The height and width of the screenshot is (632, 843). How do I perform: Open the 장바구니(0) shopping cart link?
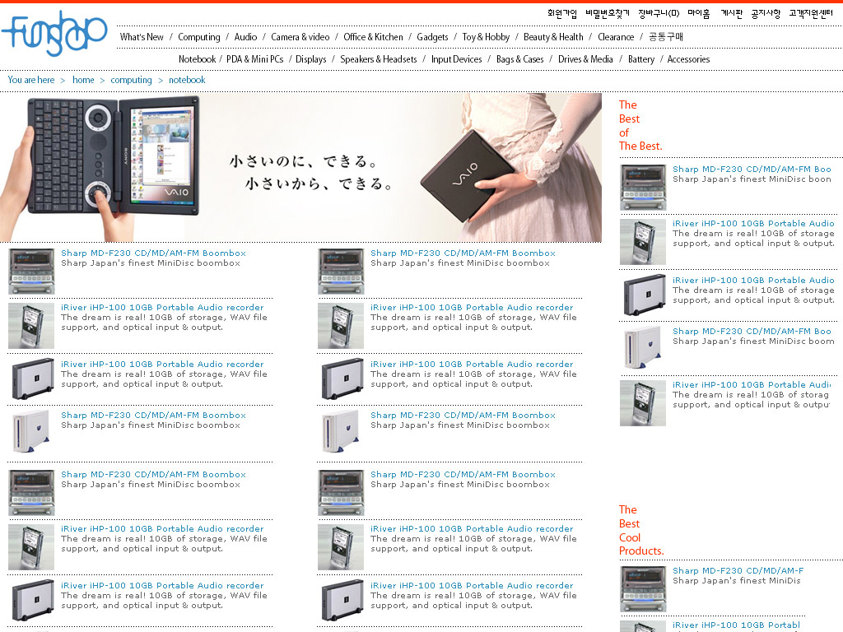[x=659, y=13]
